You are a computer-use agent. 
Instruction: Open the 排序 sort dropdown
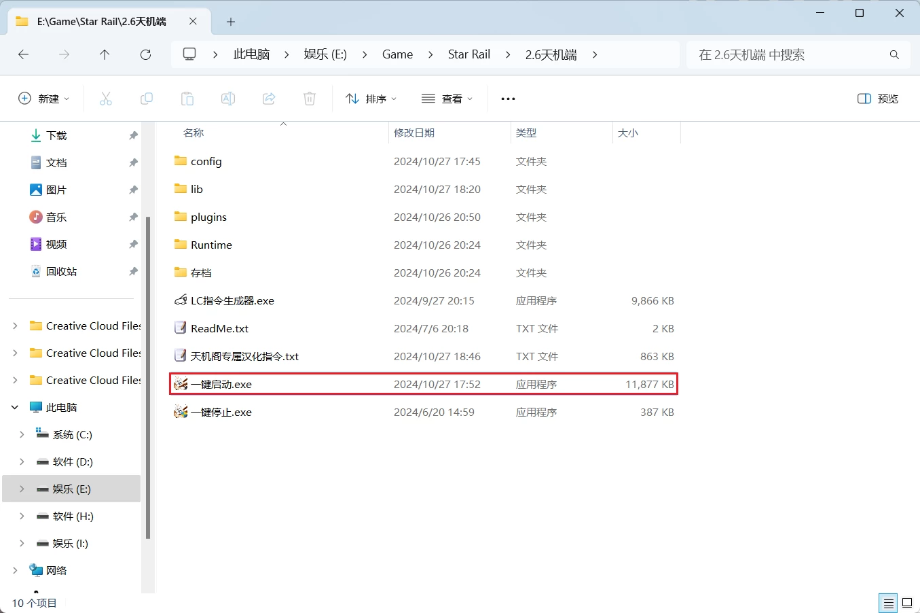tap(371, 99)
